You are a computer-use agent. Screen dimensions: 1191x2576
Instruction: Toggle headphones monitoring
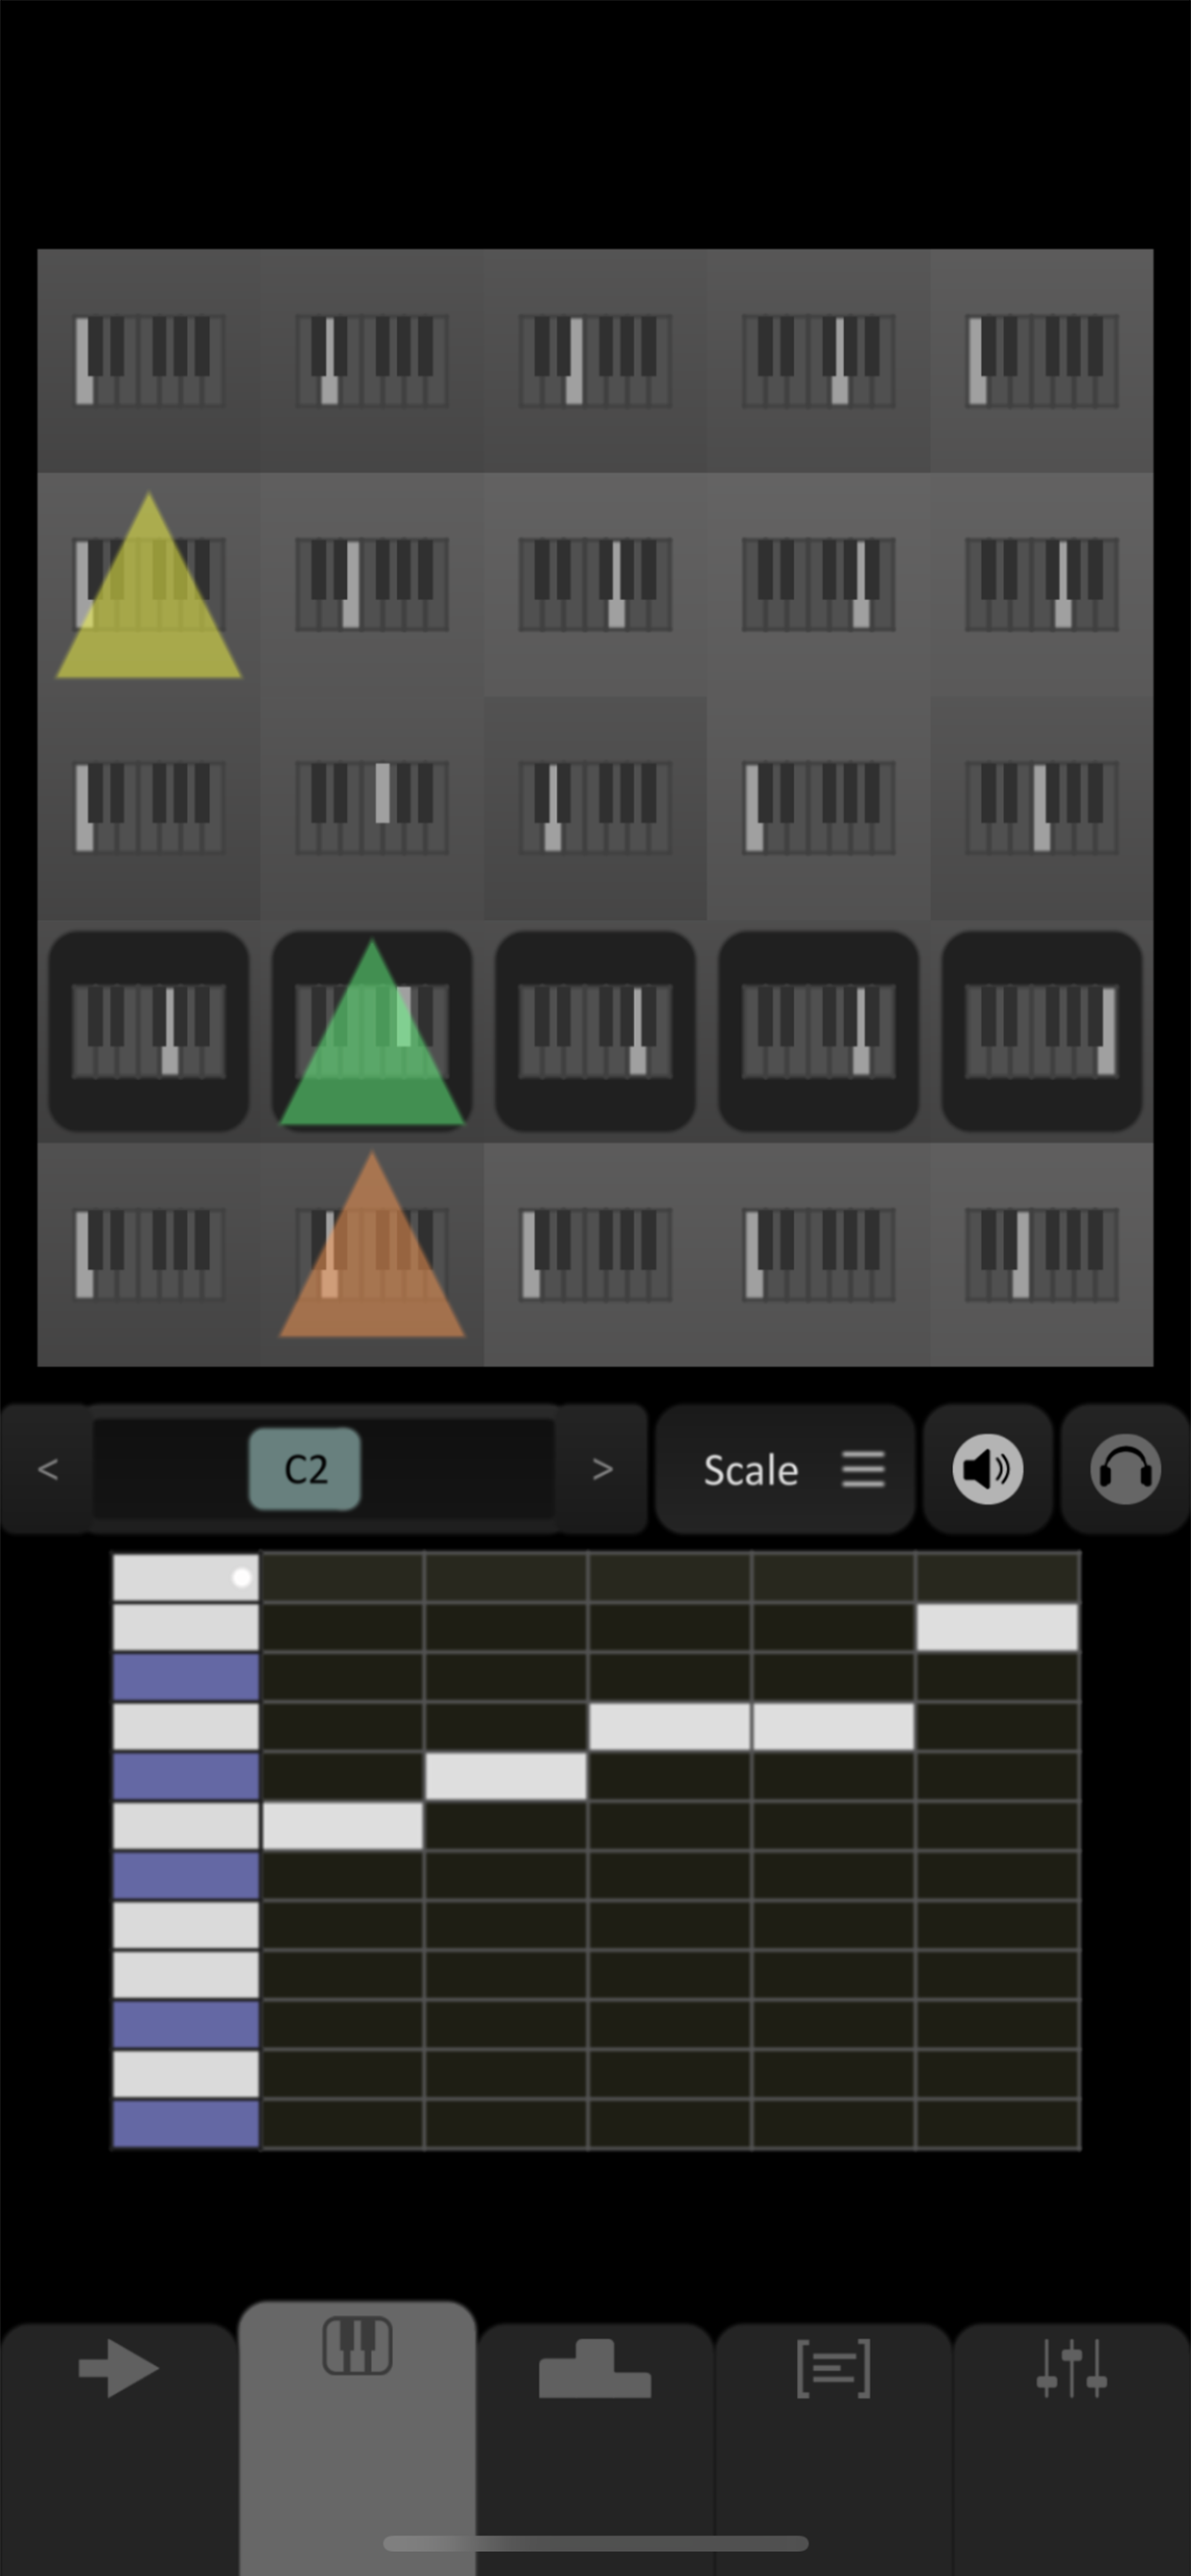pyautogui.click(x=1125, y=1469)
